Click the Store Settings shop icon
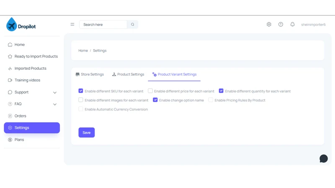Viewport: 335px width, 188px height. pyautogui.click(x=77, y=74)
